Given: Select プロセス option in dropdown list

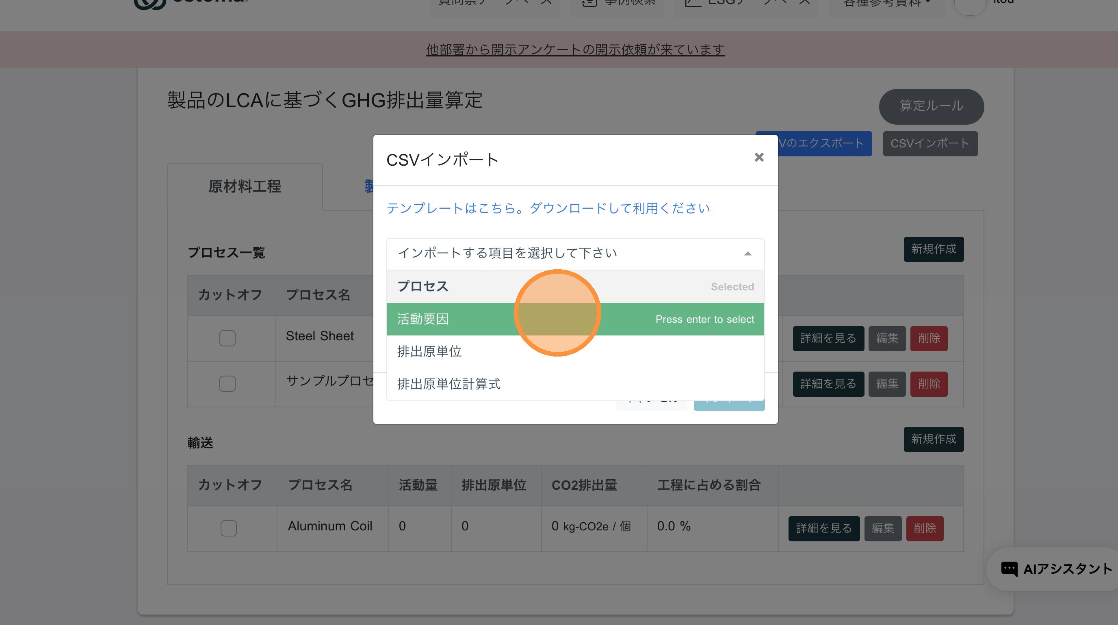Looking at the screenshot, I should (x=423, y=286).
